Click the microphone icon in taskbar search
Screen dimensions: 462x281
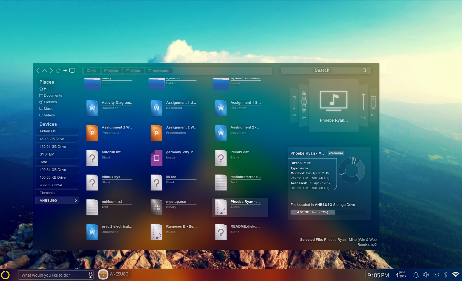pos(90,275)
